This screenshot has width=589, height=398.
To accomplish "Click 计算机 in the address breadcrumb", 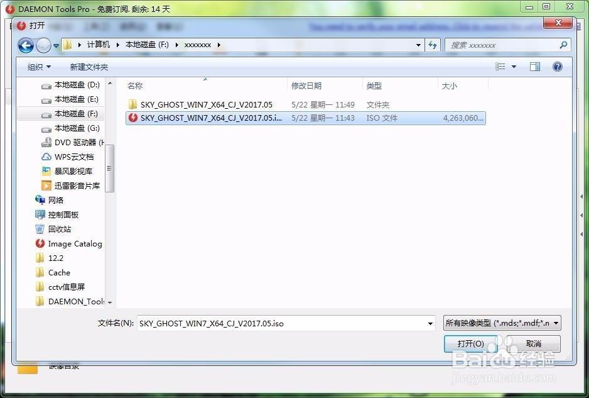I will (x=99, y=45).
